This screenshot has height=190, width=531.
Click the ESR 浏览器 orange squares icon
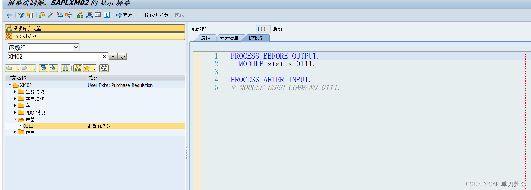[9, 36]
